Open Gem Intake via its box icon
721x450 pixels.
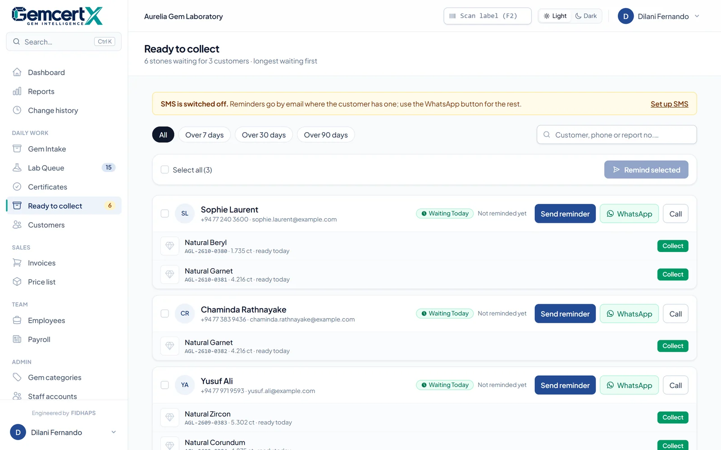coord(17,148)
